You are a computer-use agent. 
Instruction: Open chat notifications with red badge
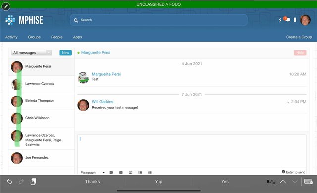pos(287,19)
